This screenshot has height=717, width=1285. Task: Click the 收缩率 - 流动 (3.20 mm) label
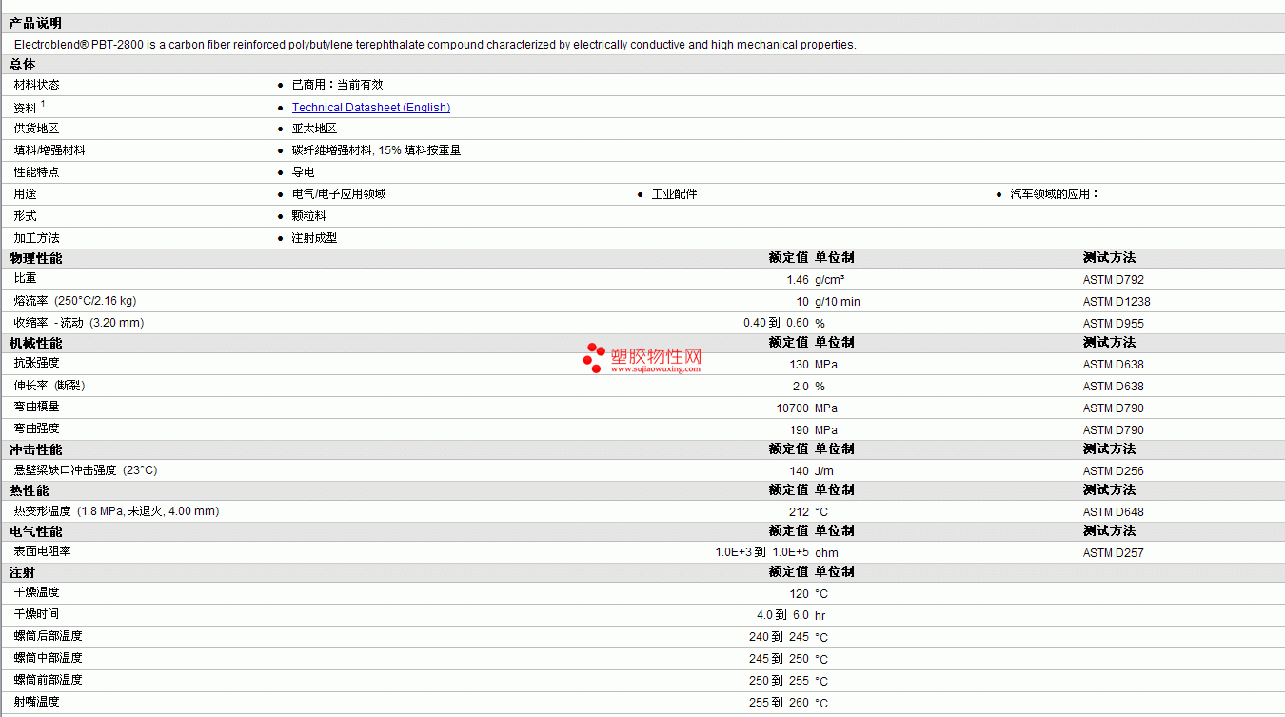coord(79,323)
